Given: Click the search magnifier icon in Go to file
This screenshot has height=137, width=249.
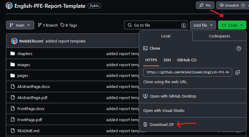Looking at the screenshot, I should pyautogui.click(x=130, y=25).
